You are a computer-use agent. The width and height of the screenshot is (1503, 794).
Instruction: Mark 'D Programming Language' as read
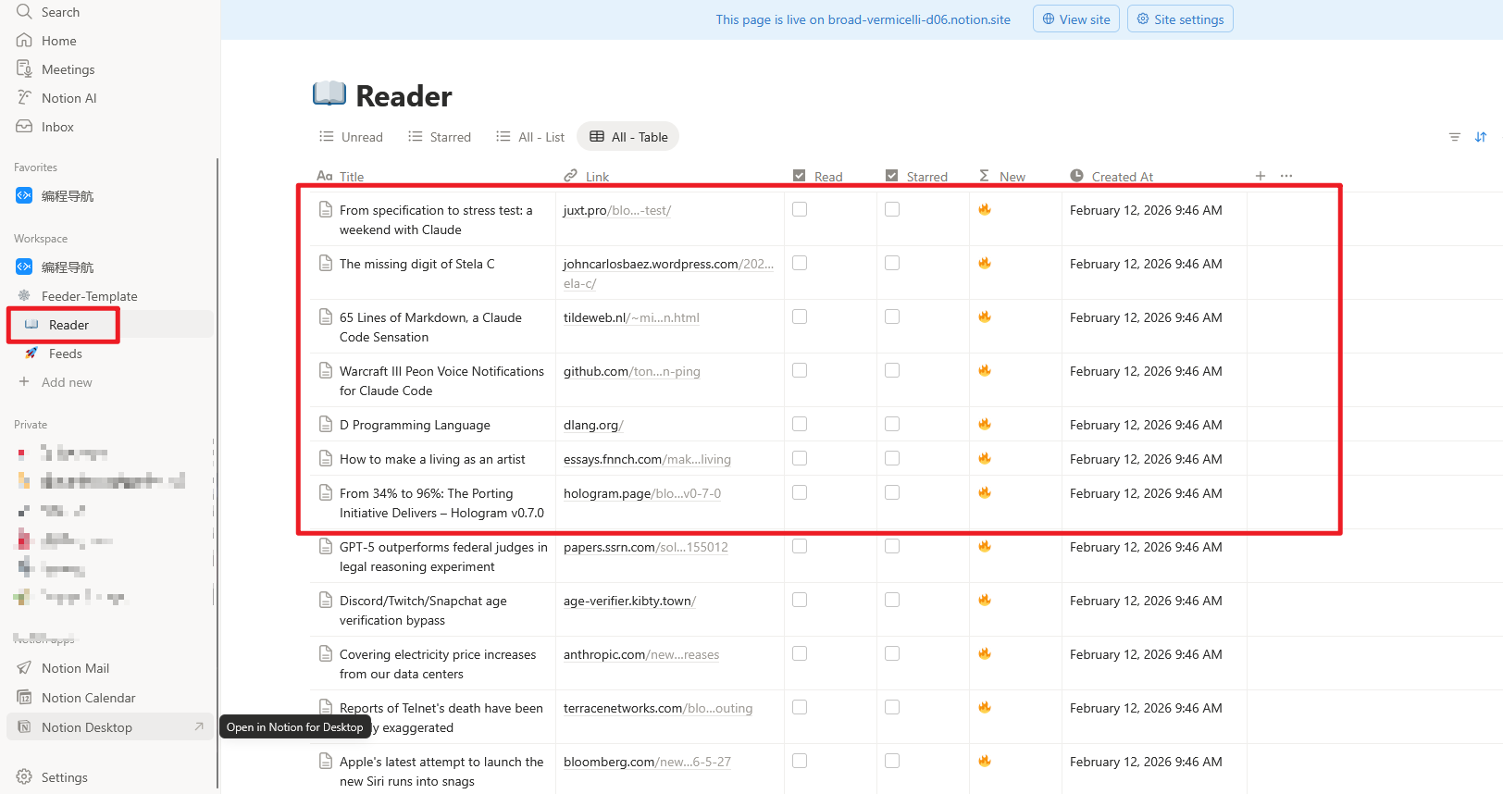tap(800, 424)
